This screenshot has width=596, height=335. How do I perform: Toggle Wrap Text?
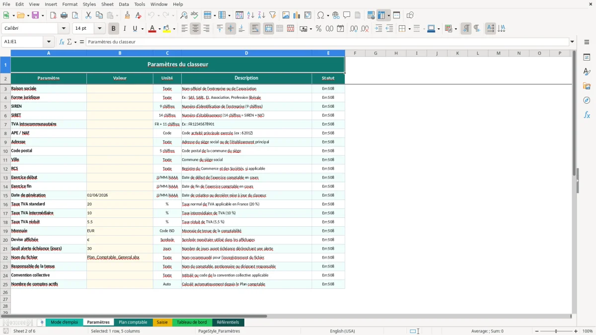(x=255, y=29)
